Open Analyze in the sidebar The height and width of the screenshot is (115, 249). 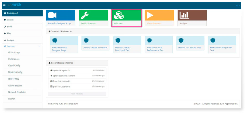tap(22, 40)
